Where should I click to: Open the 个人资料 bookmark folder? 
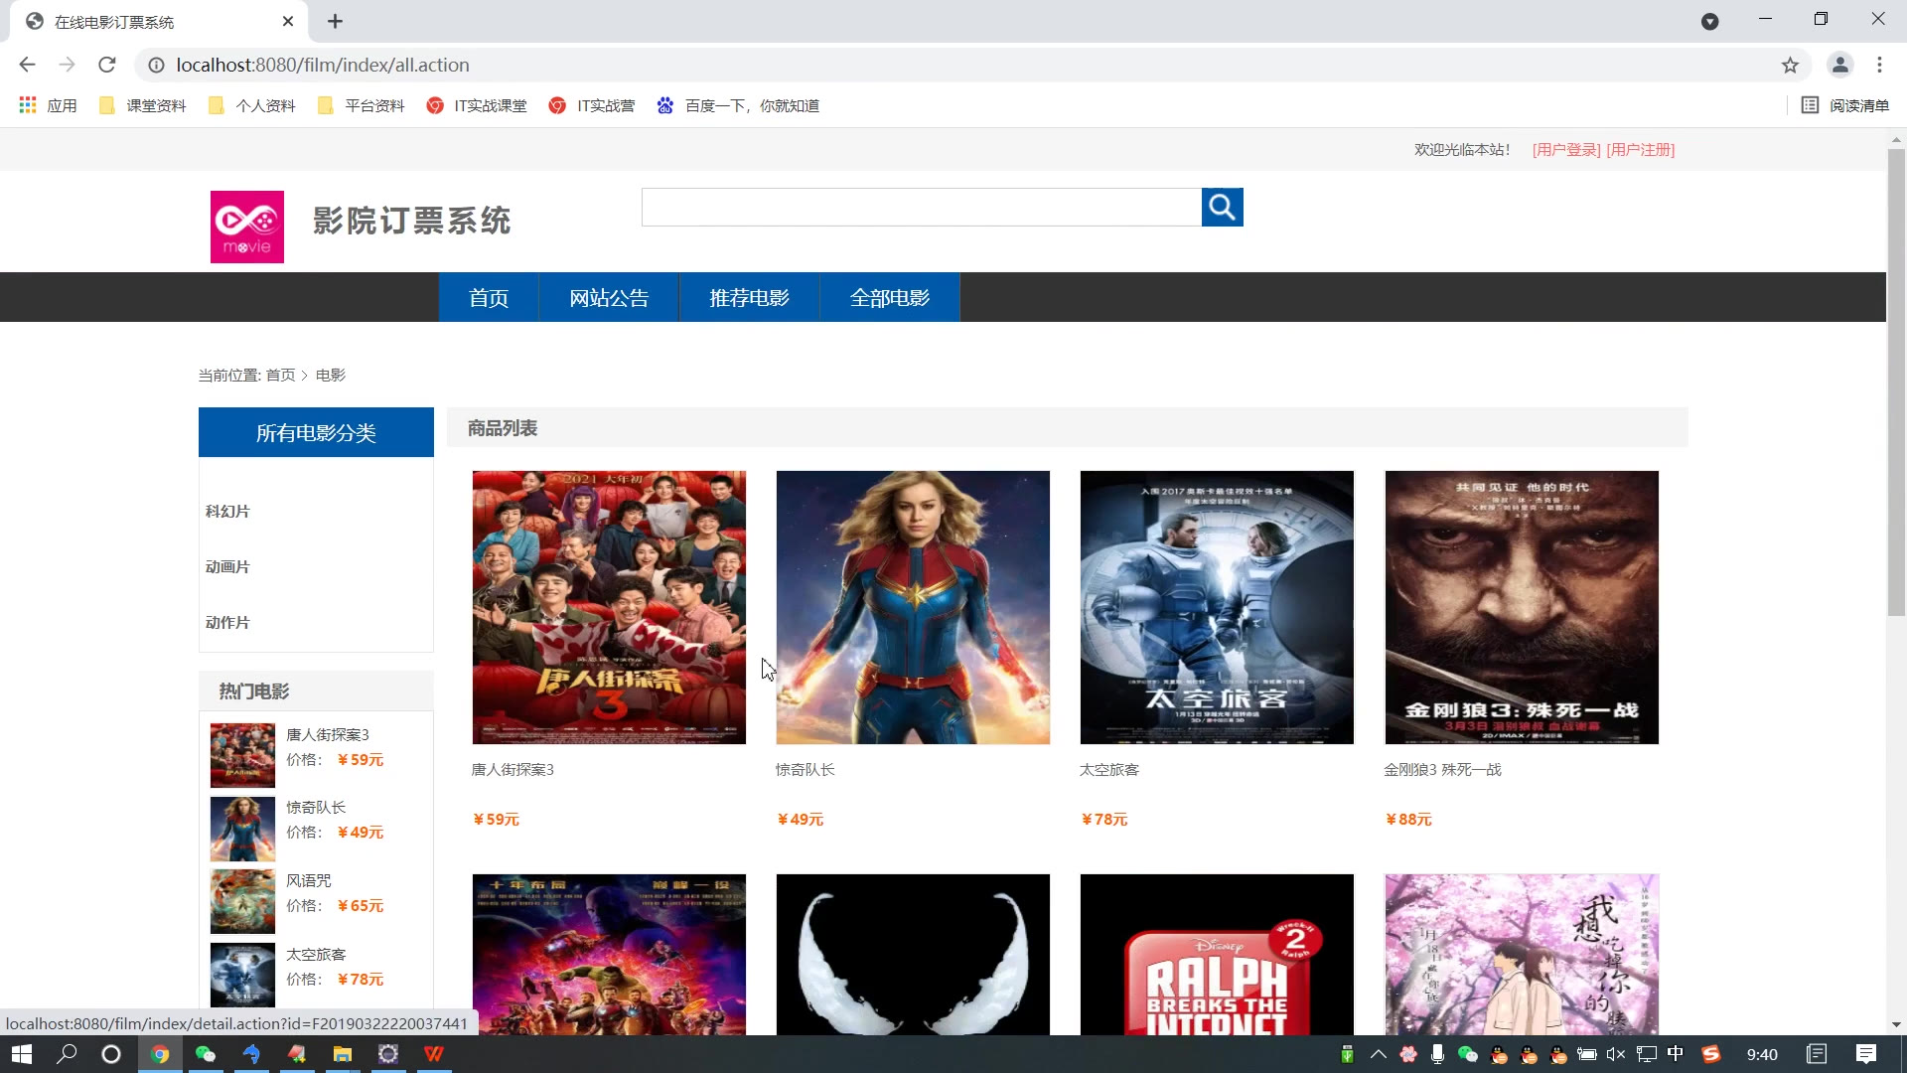[252, 105]
